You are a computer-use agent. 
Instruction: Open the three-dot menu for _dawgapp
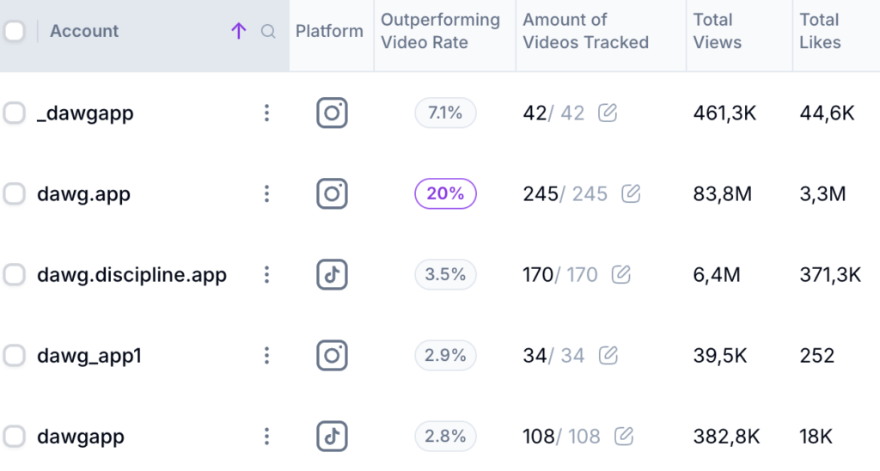[x=267, y=113]
